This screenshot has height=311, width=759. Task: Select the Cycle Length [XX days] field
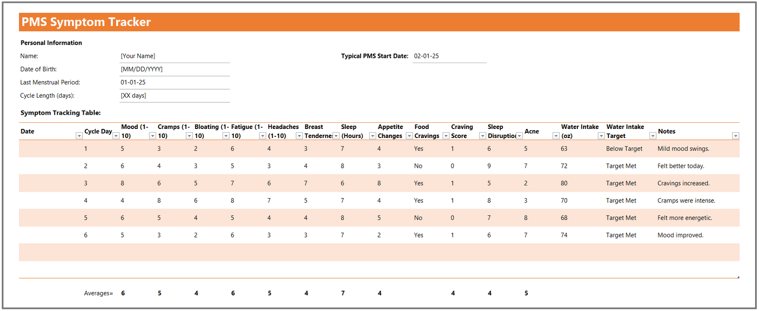click(x=175, y=96)
